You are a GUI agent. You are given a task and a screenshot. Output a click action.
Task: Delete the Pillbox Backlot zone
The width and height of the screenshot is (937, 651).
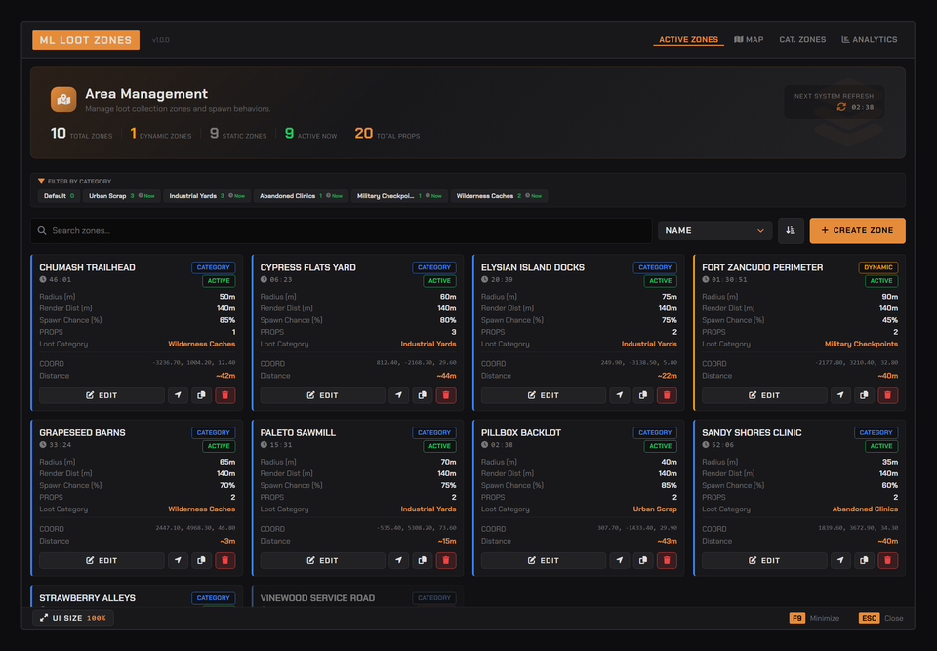coord(667,560)
